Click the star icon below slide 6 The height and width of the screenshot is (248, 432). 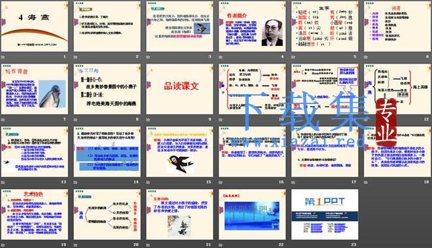pos(366,57)
